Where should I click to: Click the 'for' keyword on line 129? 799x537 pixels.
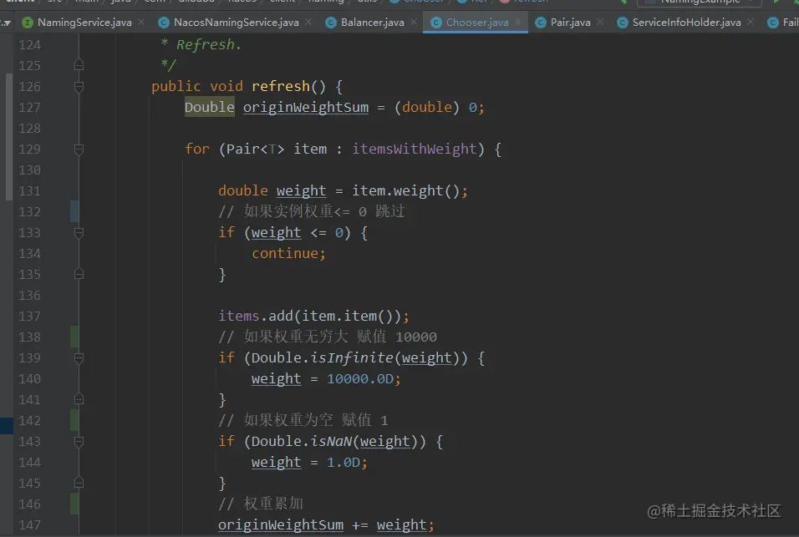[197, 149]
